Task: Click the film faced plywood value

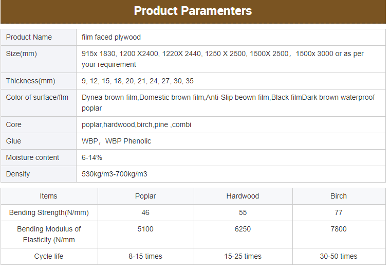Action: pos(111,38)
